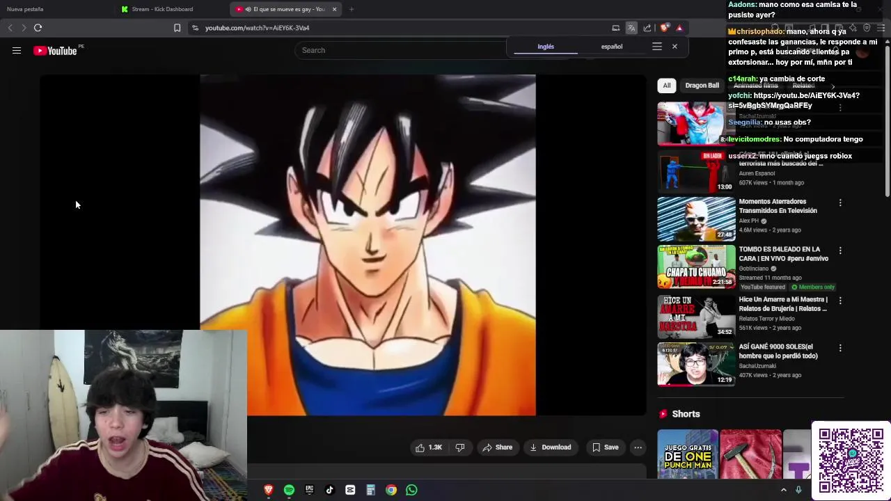Select the Dragon Ball filter chip
The width and height of the screenshot is (891, 501).
click(702, 86)
